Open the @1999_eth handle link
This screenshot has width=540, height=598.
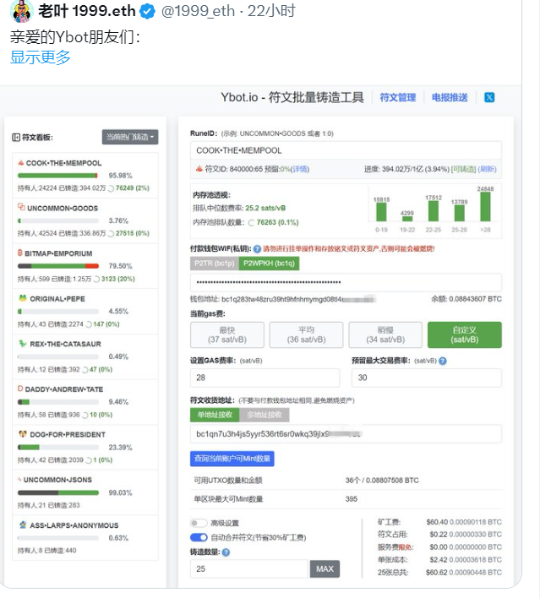click(198, 11)
